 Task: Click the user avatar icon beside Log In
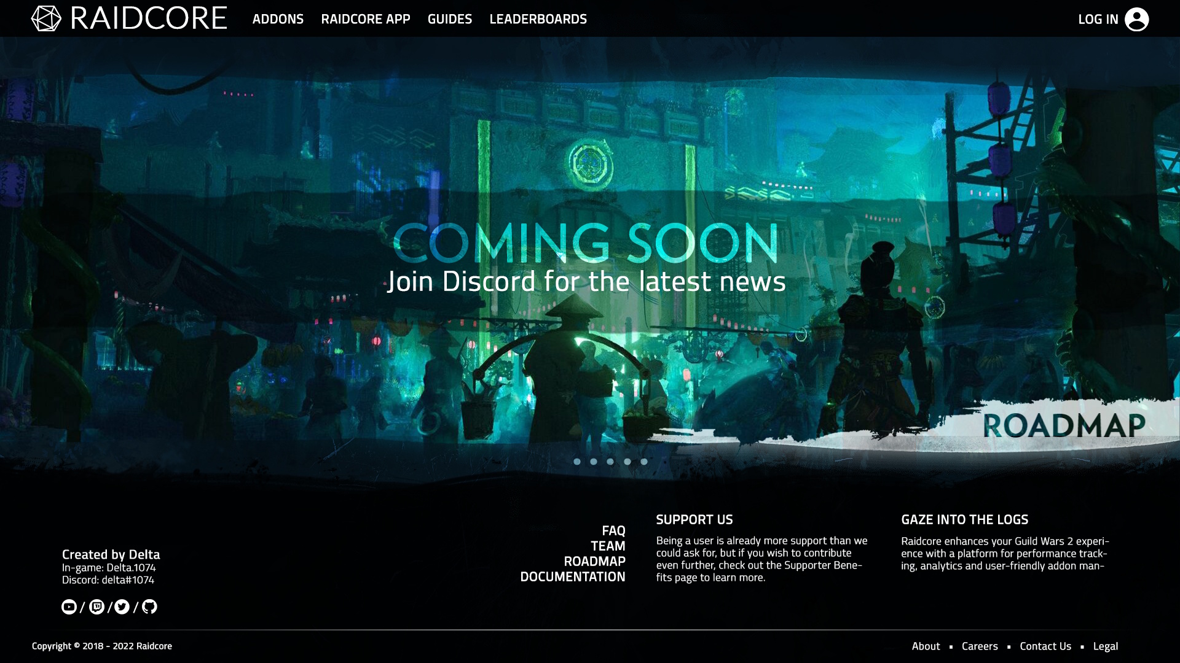point(1136,19)
